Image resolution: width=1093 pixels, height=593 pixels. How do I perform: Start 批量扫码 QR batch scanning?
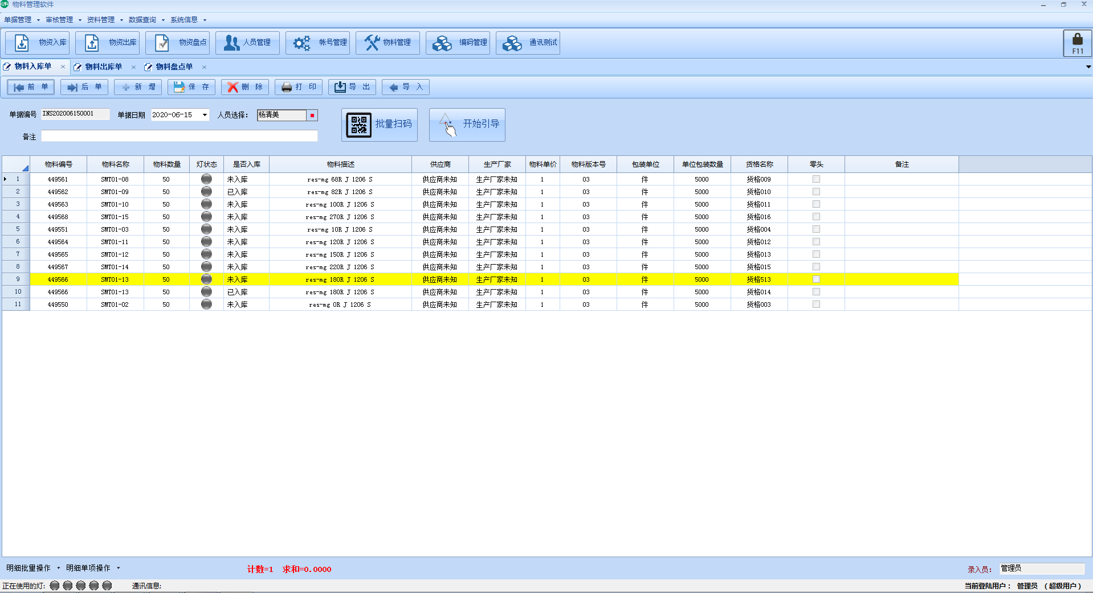[x=380, y=125]
